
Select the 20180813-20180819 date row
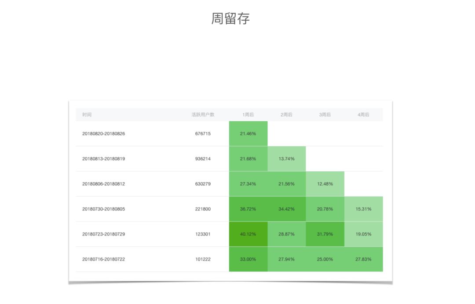coord(229,159)
